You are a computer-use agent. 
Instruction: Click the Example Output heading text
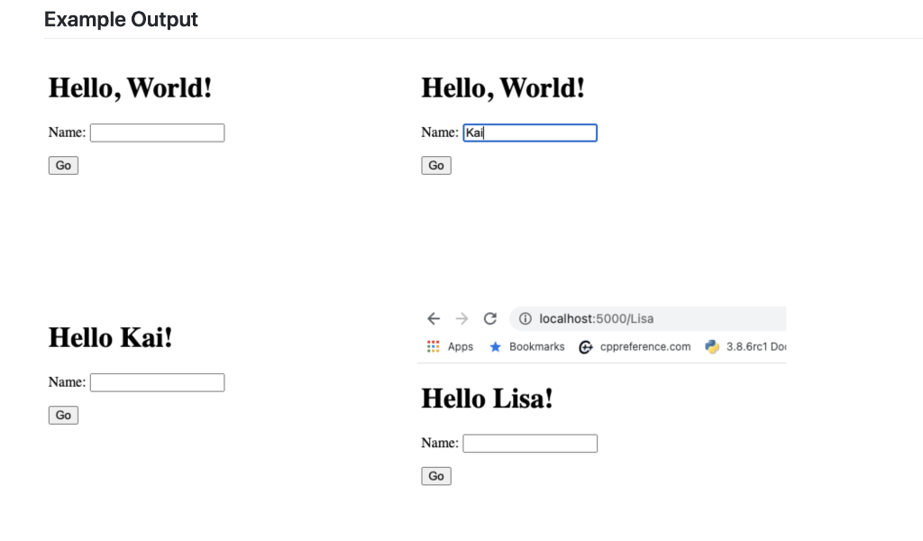[x=121, y=19]
